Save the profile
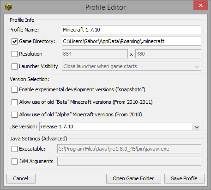 pos(184,178)
